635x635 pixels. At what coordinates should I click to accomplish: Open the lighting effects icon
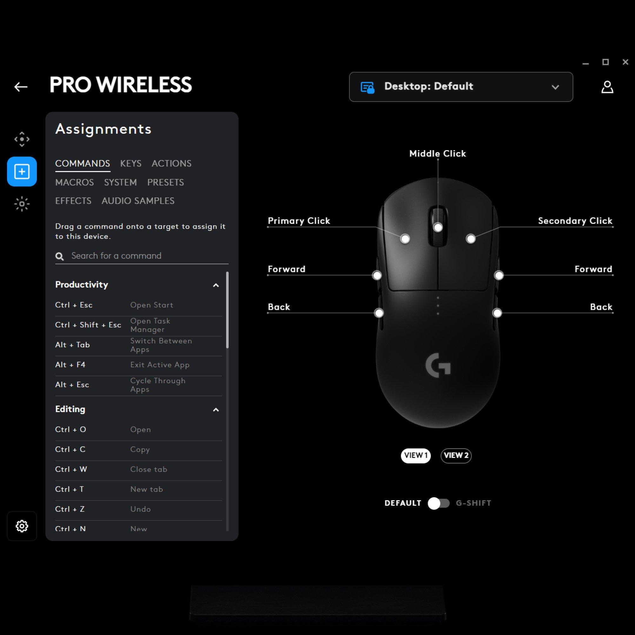tap(22, 203)
